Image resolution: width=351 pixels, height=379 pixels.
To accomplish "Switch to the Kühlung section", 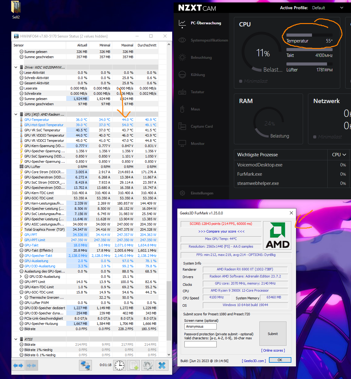I will (198, 75).
